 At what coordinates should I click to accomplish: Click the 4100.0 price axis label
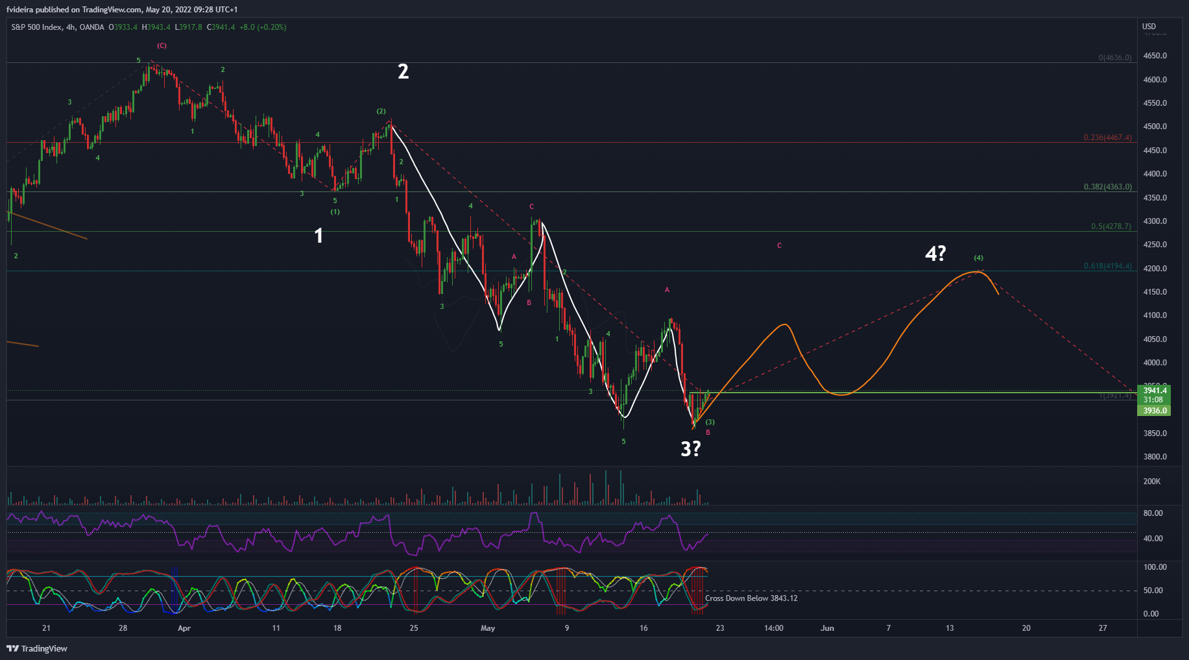click(1155, 315)
